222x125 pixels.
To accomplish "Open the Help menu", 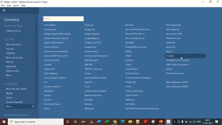I will pyautogui.click(x=23, y=6).
